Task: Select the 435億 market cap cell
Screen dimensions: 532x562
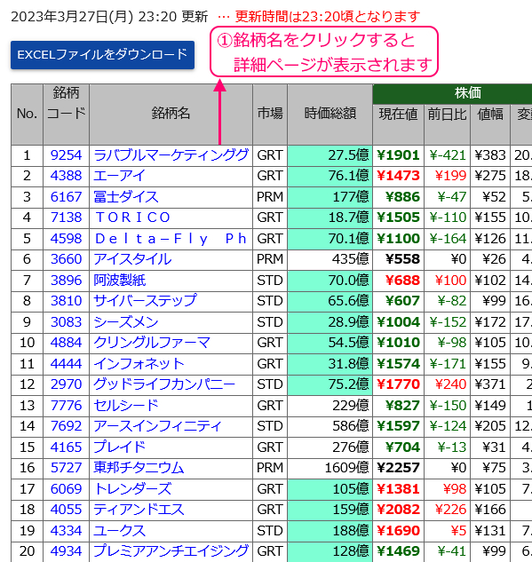Action: (330, 258)
